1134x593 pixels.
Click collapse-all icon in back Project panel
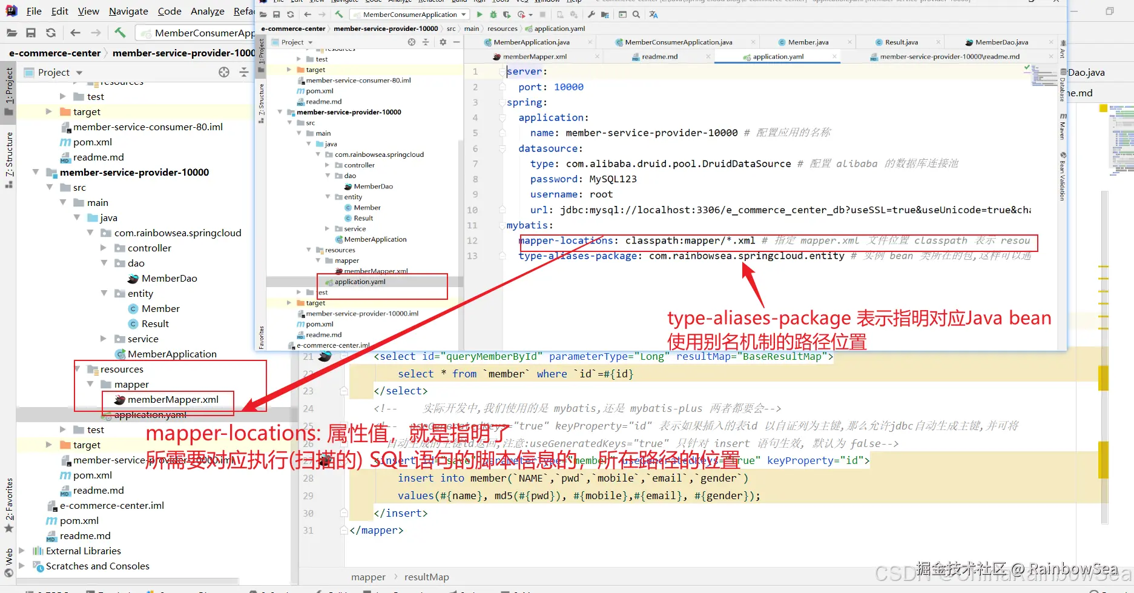pyautogui.click(x=244, y=72)
